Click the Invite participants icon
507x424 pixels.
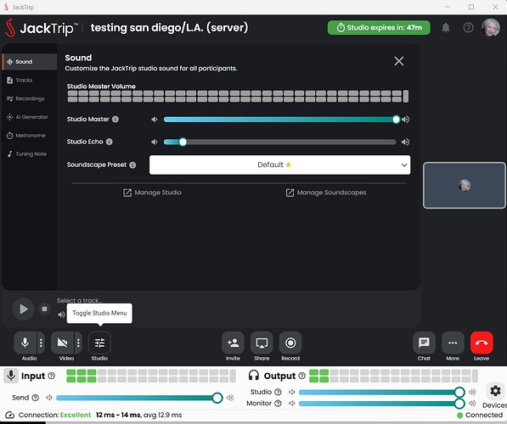coord(233,343)
